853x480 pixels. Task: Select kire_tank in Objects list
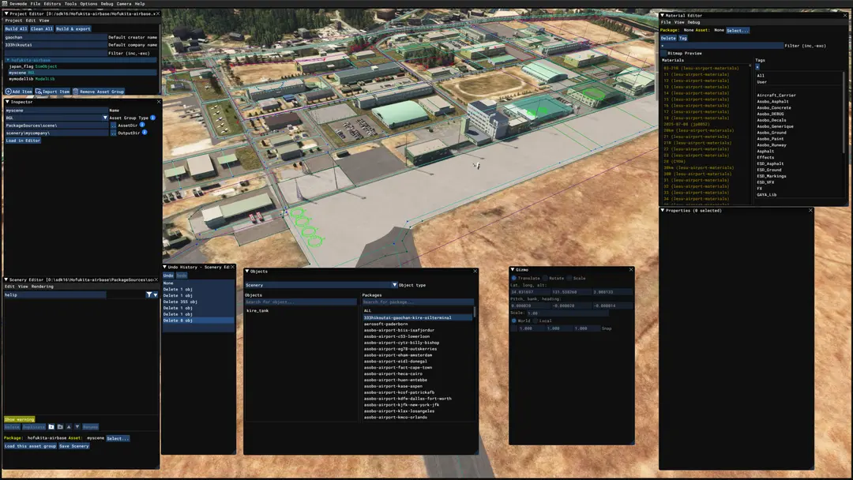(x=257, y=310)
